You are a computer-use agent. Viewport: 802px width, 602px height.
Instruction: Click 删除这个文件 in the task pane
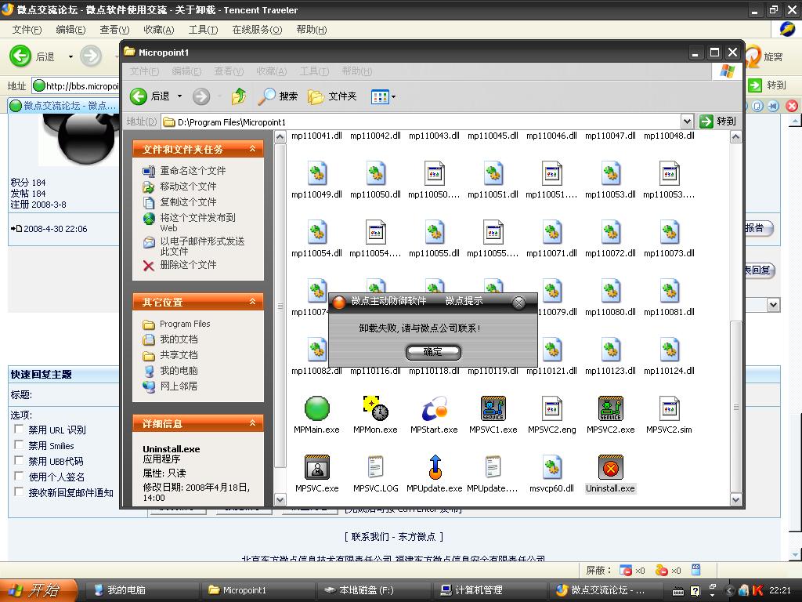188,265
